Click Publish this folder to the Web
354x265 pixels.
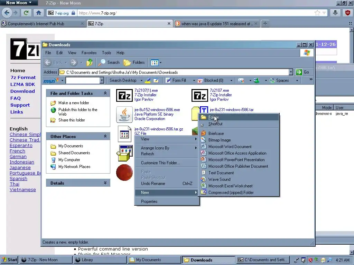coord(78,112)
